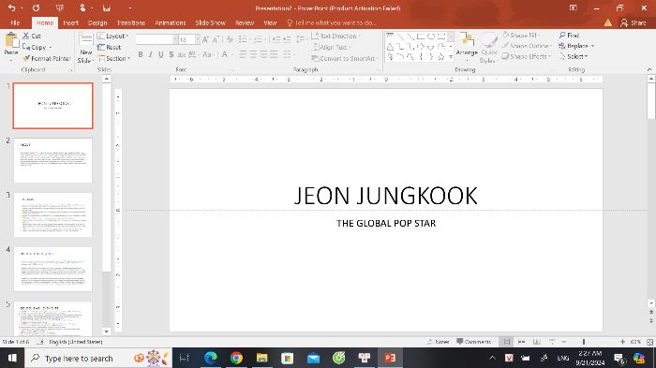656x368 pixels.
Task: Open PowerPoint from the Windows taskbar
Action: pos(390,358)
